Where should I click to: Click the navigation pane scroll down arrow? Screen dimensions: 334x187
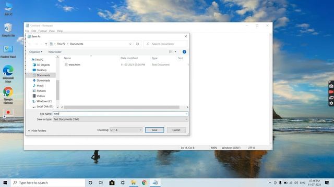point(57,107)
